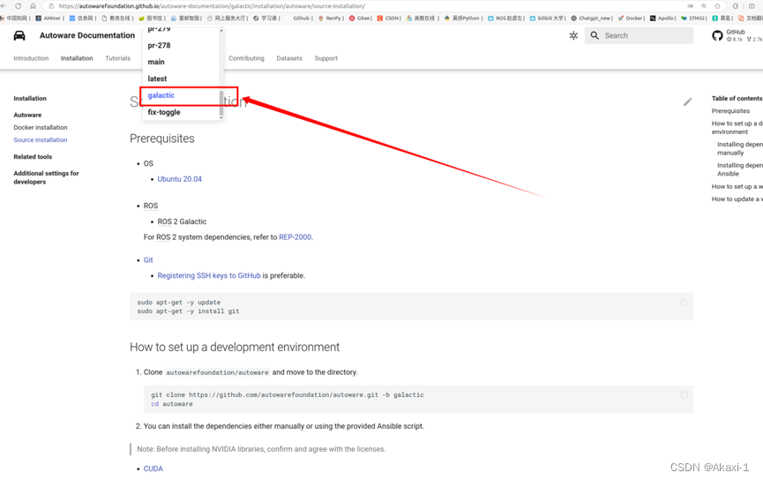Open the 图书馆 bookmark
Screen dimensions: 763x480
(152, 18)
